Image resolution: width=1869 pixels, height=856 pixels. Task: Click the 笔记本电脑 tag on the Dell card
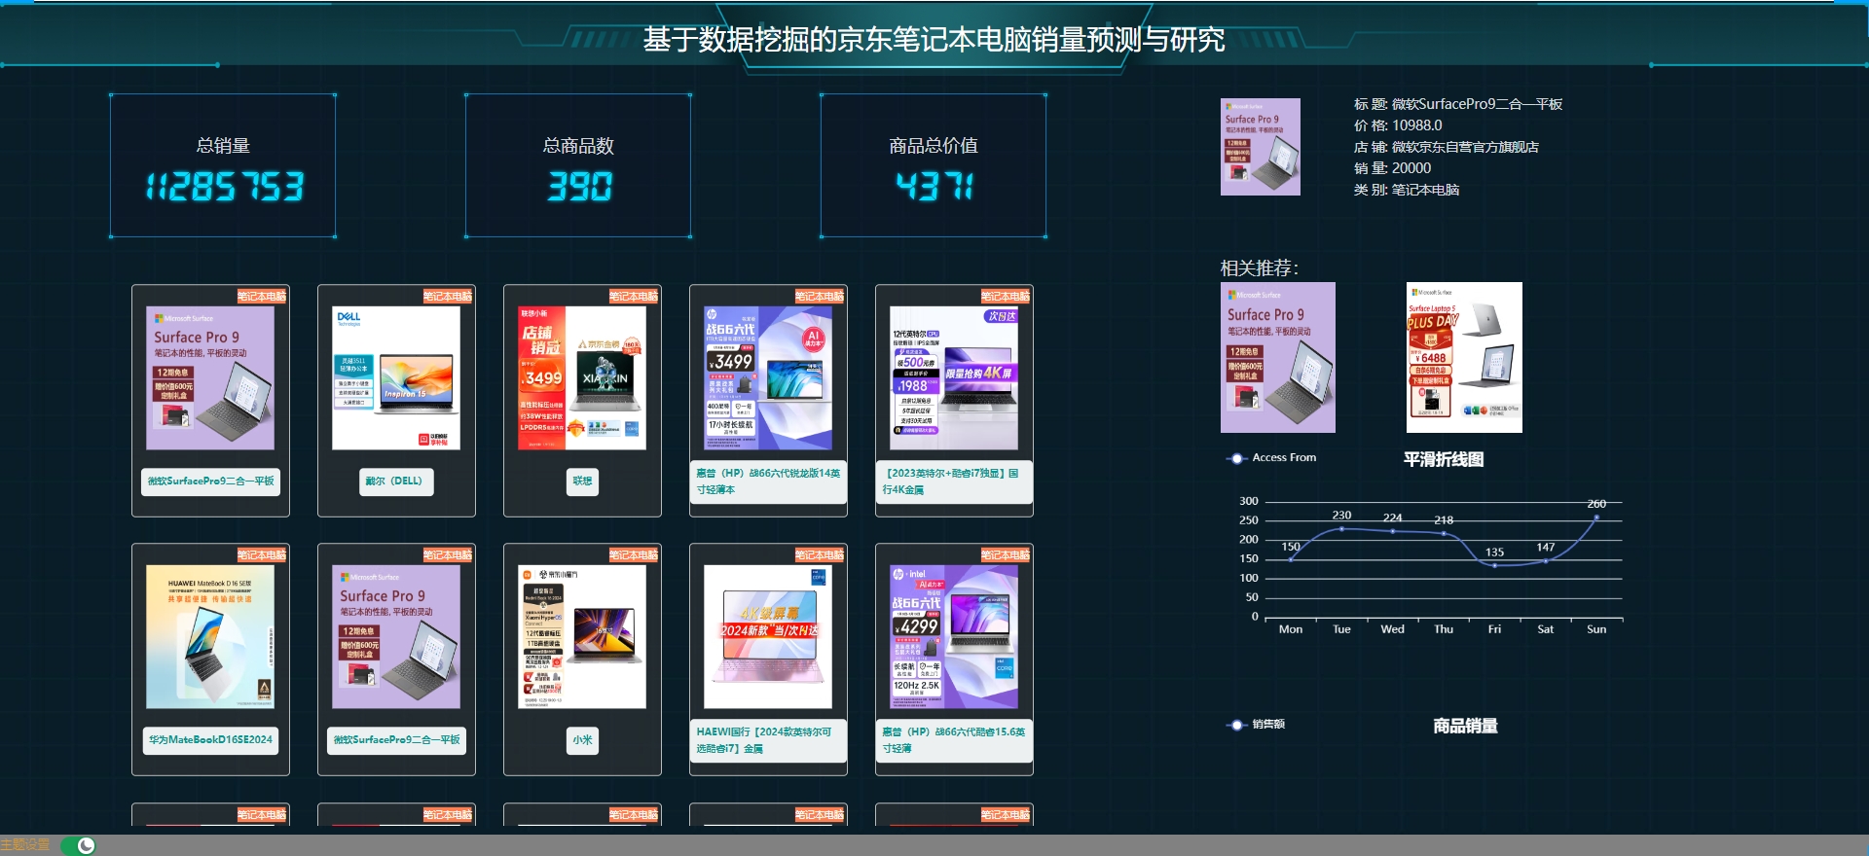coord(448,297)
